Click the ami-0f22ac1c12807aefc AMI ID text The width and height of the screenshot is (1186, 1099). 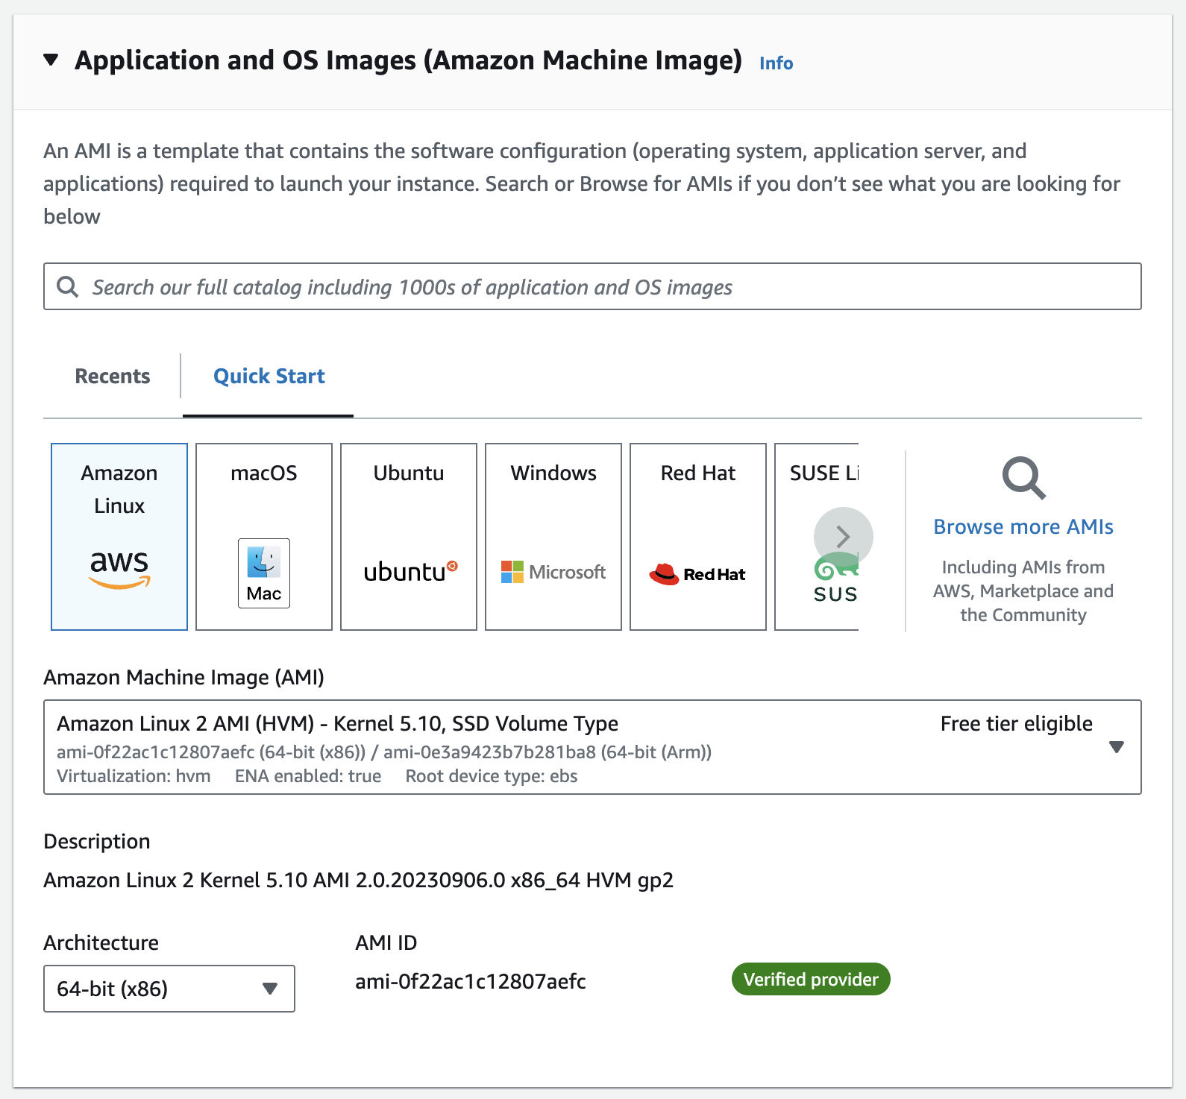(471, 981)
